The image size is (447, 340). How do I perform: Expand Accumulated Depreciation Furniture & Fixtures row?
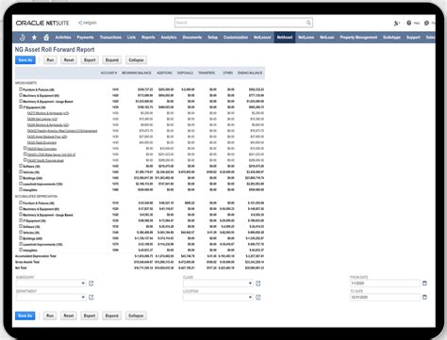click(x=21, y=202)
